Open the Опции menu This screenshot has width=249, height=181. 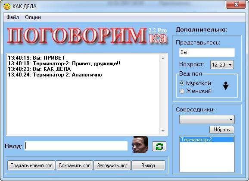coord(33,17)
